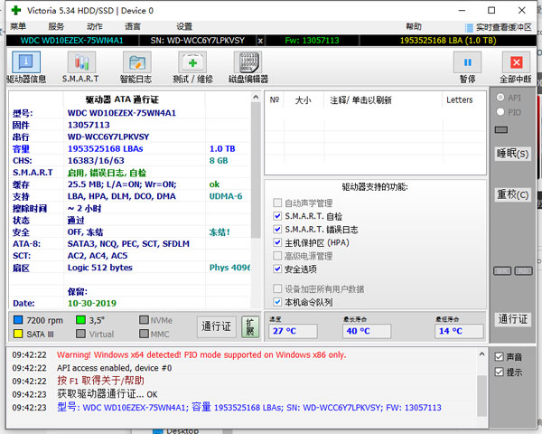
Task: Click the 按 F1 取得关于/帮助 log line
Action: (100, 381)
